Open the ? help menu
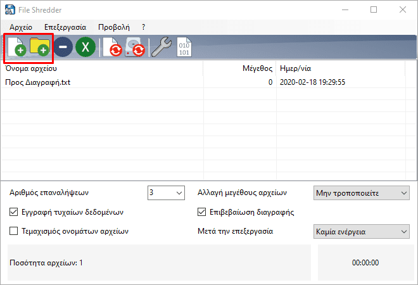This screenshot has height=285, width=418. (143, 27)
